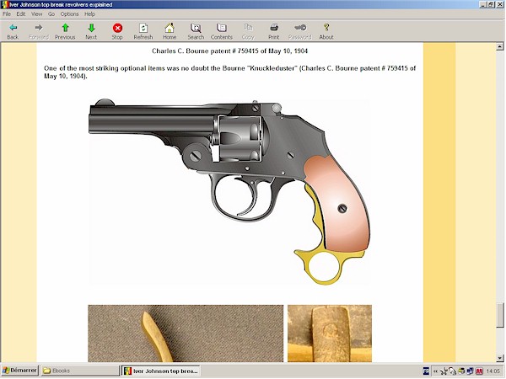Image resolution: width=506 pixels, height=379 pixels.
Task: Open the Go menu
Action: click(x=51, y=13)
